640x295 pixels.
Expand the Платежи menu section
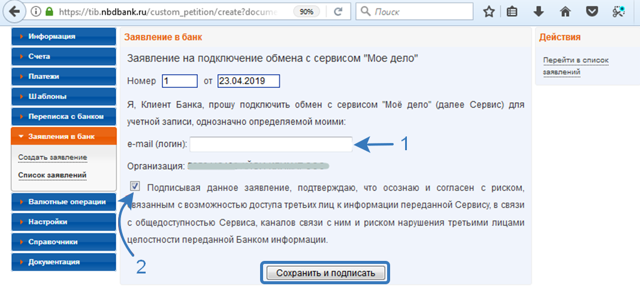tap(64, 77)
